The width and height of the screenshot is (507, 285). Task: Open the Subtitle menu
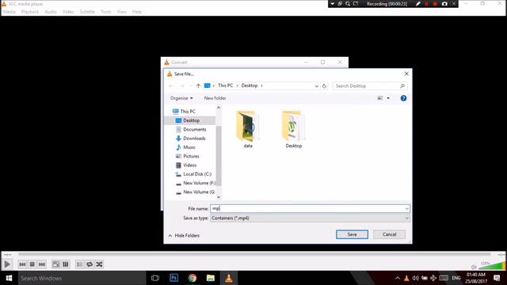[x=87, y=12]
